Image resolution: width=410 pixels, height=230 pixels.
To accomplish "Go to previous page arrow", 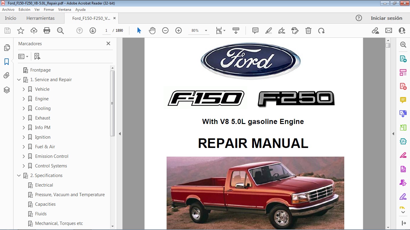I will pos(80,31).
